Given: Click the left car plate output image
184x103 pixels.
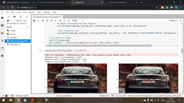Looking at the screenshot, I should 77,78.
